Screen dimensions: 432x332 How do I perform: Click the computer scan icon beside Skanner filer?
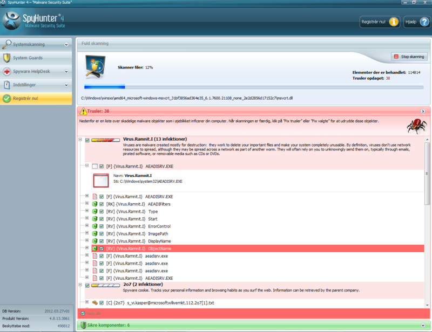pos(96,67)
